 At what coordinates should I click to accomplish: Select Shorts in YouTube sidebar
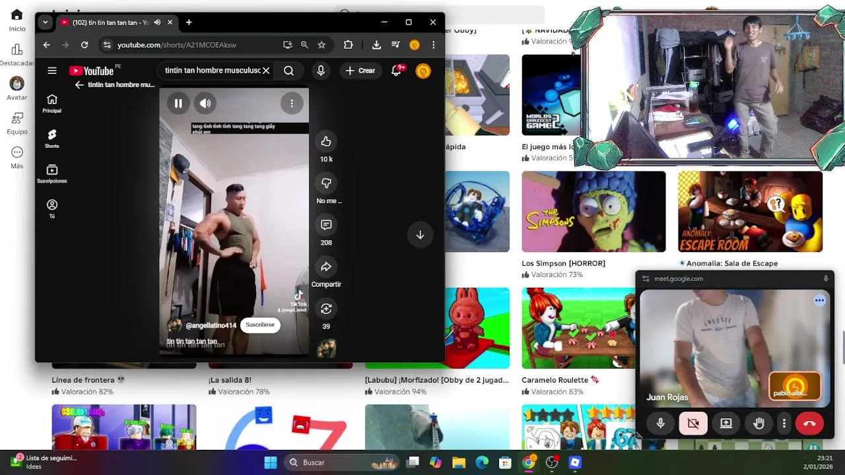pyautogui.click(x=52, y=139)
